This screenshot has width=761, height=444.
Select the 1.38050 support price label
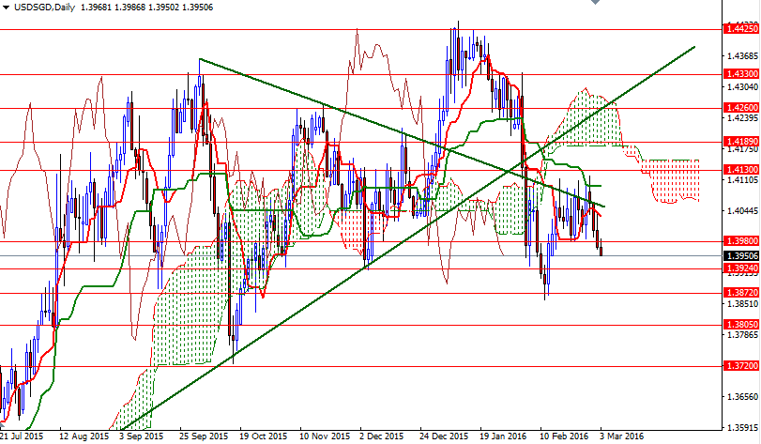coord(741,325)
